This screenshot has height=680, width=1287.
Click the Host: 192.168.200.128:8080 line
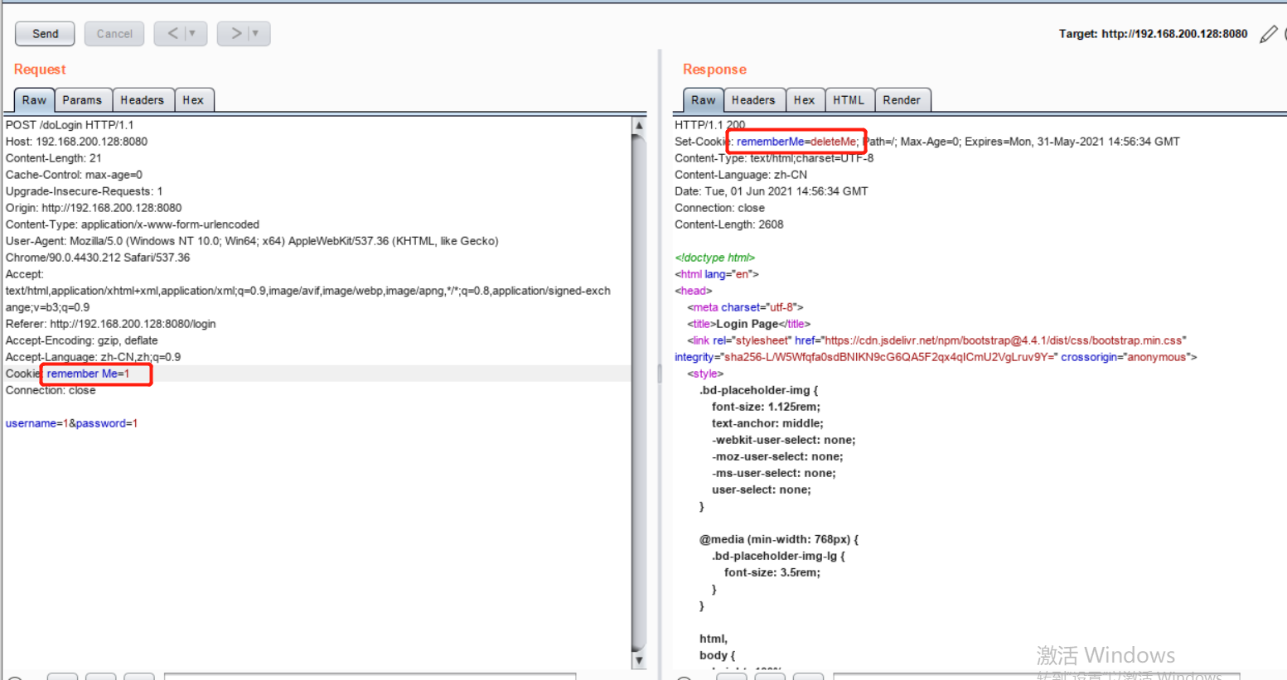(76, 142)
